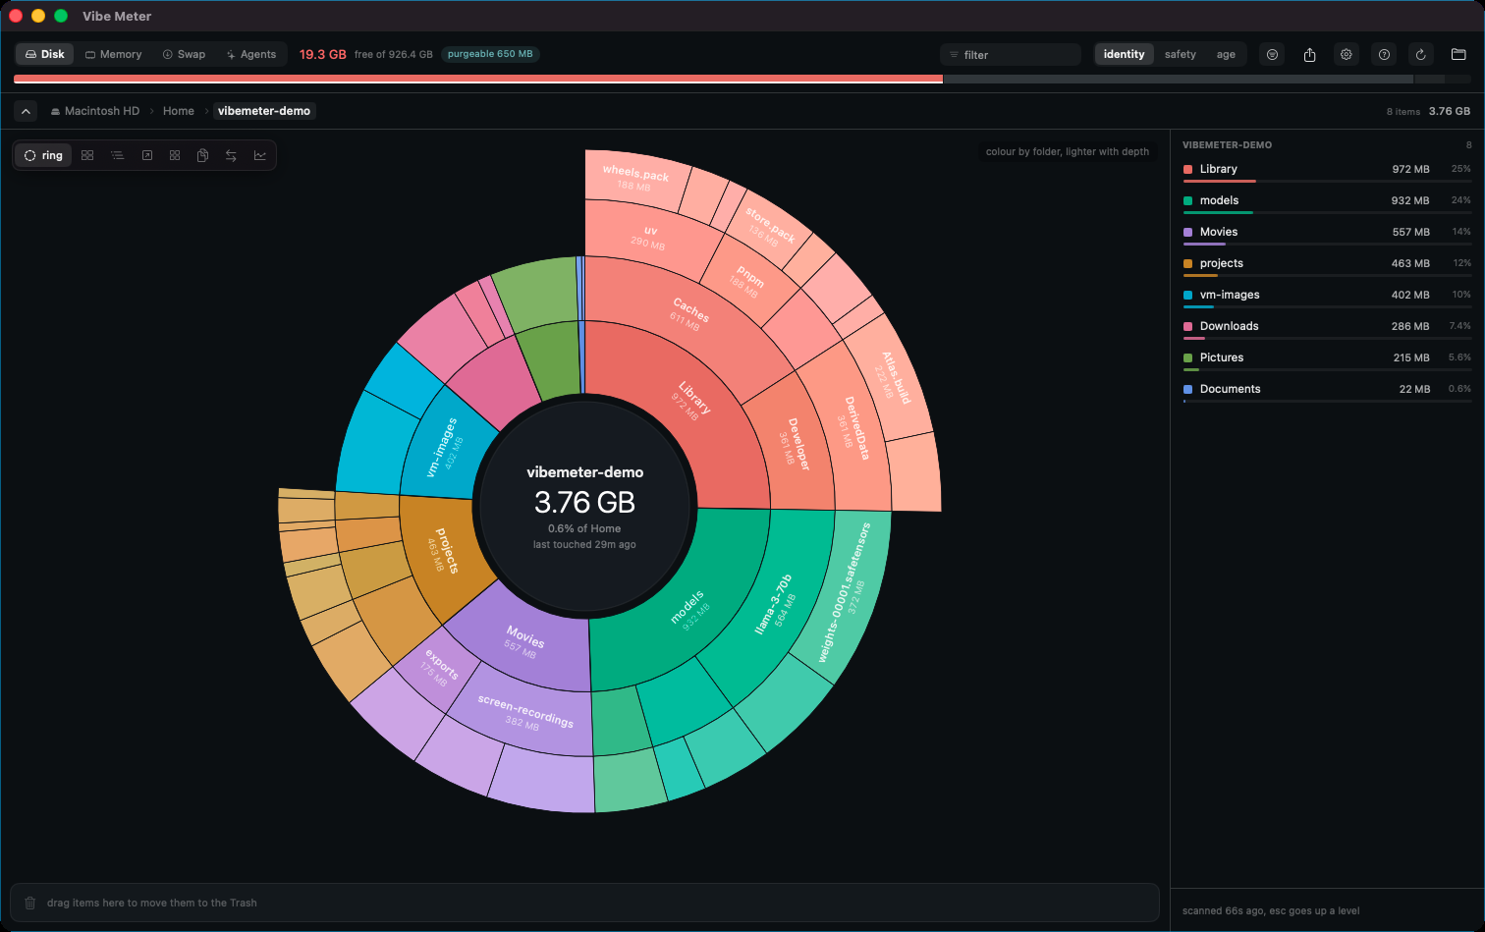The width and height of the screenshot is (1485, 932).
Task: Click the blue Documents colour swatch
Action: (1188, 389)
